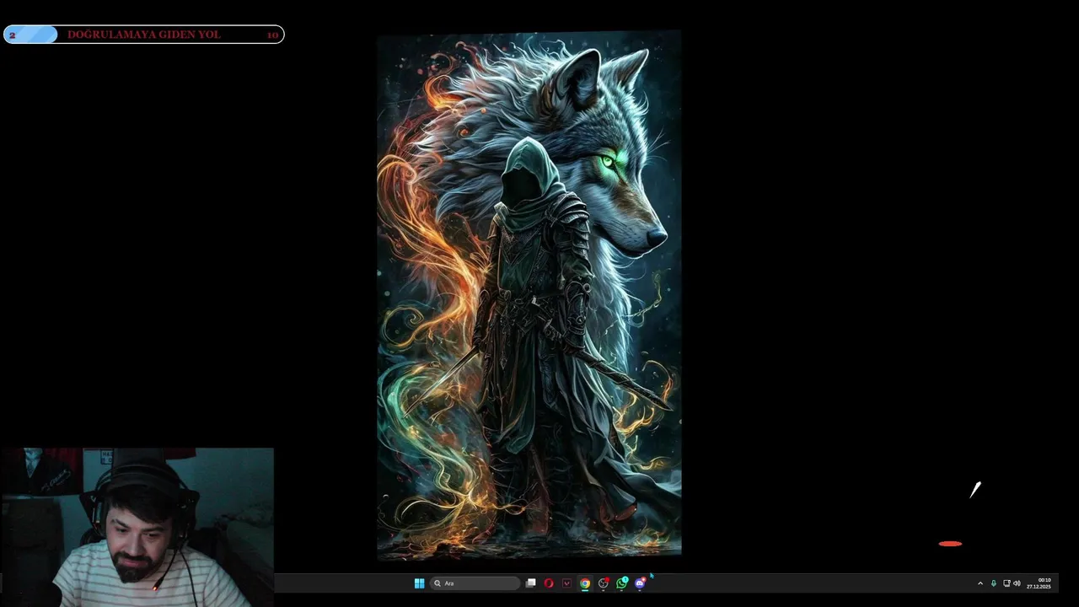Open Task View from the taskbar
The height and width of the screenshot is (607, 1079).
coord(530,583)
